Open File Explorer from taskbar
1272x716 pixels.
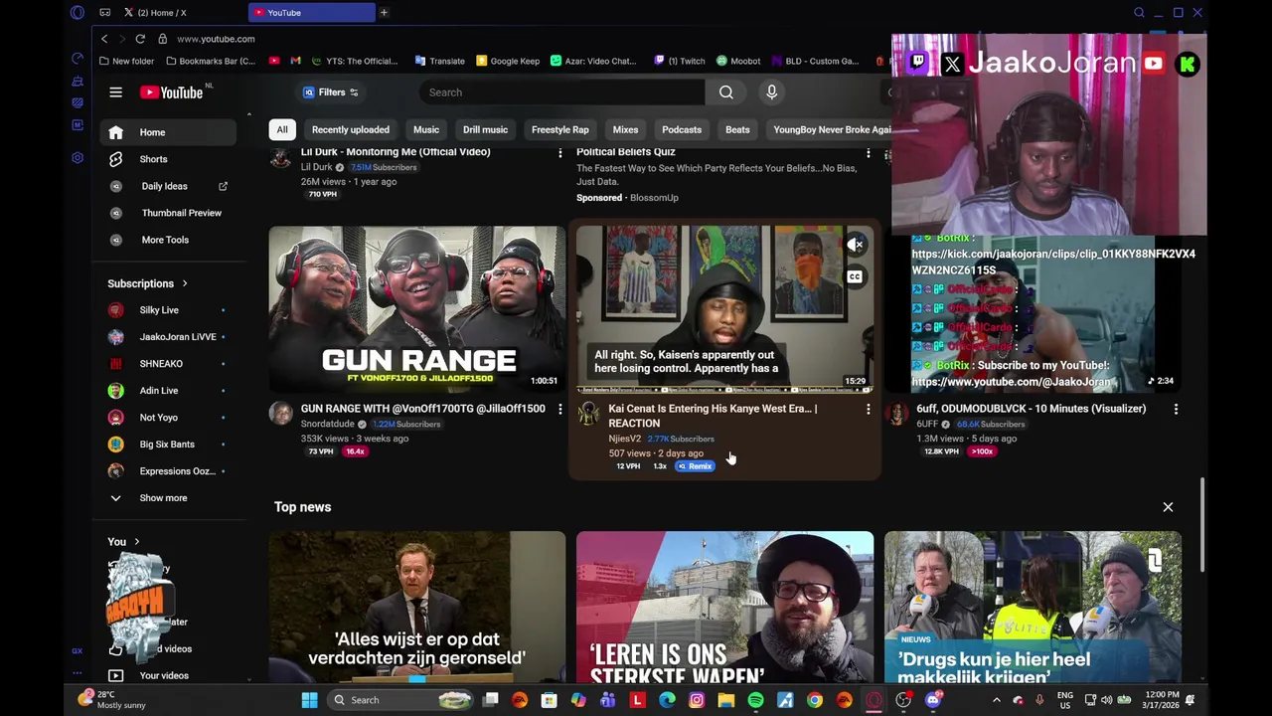[x=726, y=700]
